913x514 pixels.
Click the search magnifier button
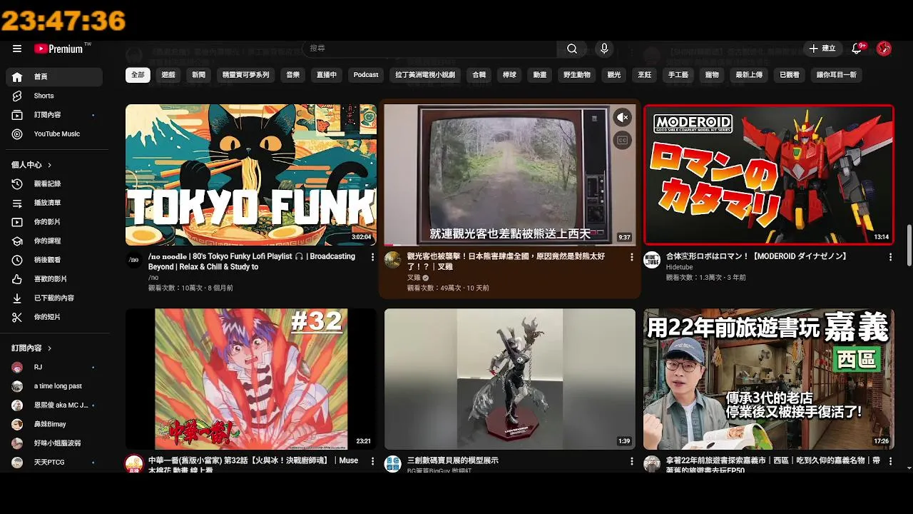[x=572, y=49]
